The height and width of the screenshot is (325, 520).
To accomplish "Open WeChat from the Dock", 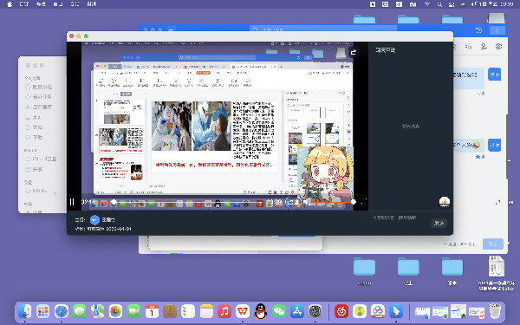I will click(279, 311).
